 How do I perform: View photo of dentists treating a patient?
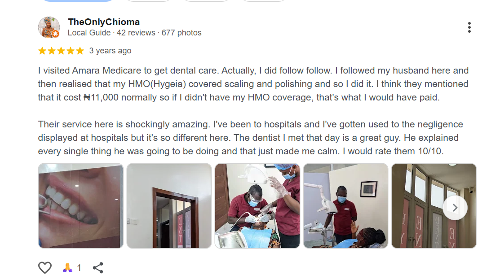point(257,205)
